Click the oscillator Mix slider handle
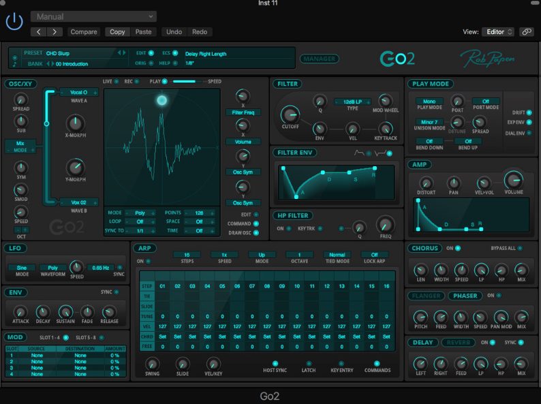541x404 pixels. pos(46,123)
